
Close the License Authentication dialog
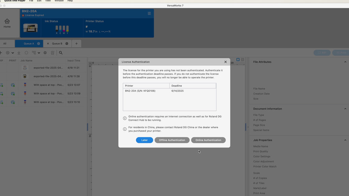pos(226,62)
